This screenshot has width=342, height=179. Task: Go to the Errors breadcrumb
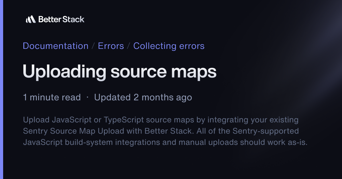pyautogui.click(x=111, y=46)
